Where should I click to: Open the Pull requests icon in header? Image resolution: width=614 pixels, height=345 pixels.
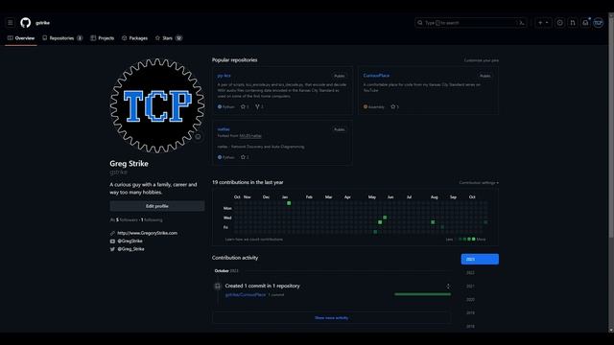pyautogui.click(x=573, y=23)
